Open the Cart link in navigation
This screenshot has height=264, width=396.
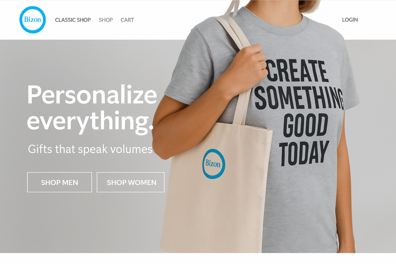[x=127, y=20]
